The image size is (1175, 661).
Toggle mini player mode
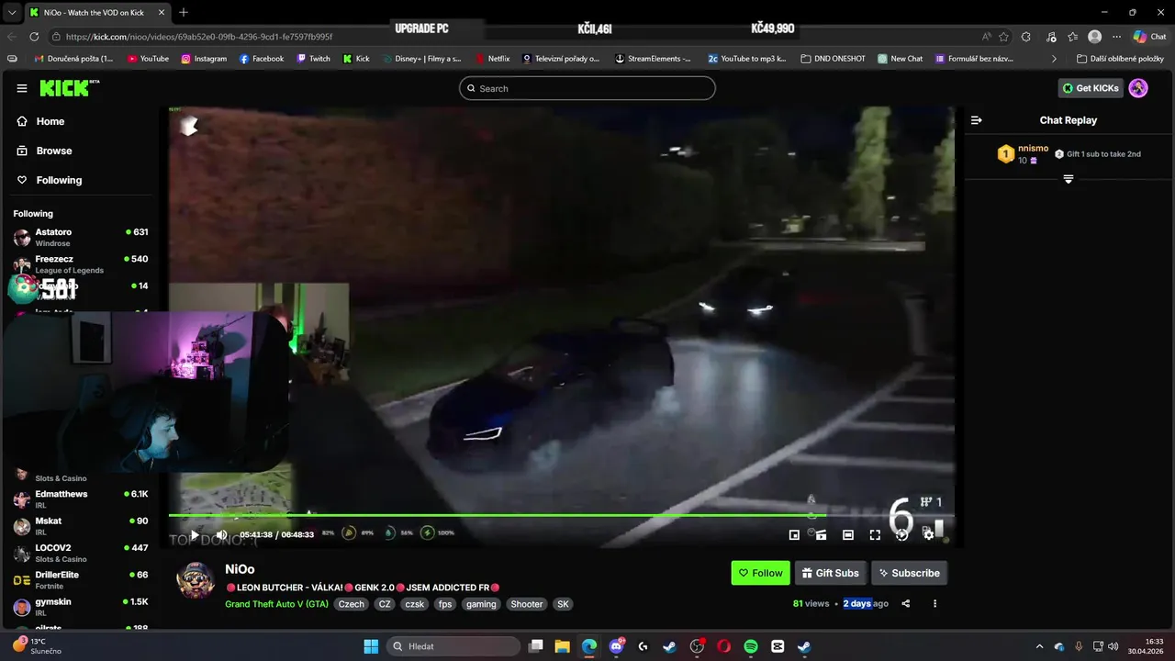point(794,534)
